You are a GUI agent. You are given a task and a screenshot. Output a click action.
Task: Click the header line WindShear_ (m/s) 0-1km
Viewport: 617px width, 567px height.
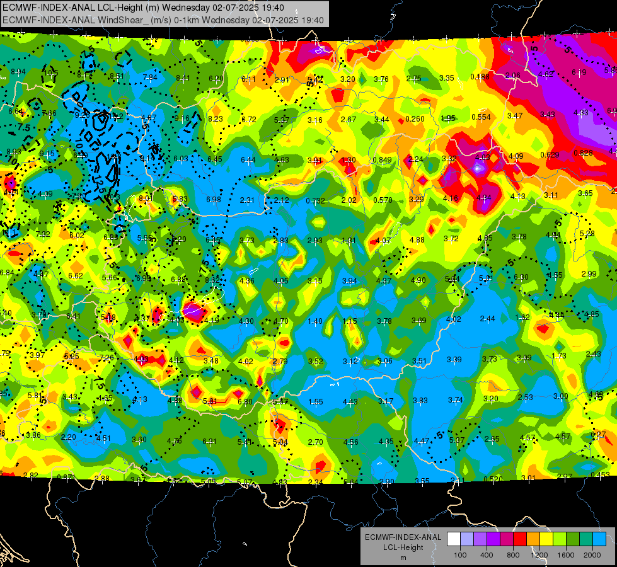163,20
